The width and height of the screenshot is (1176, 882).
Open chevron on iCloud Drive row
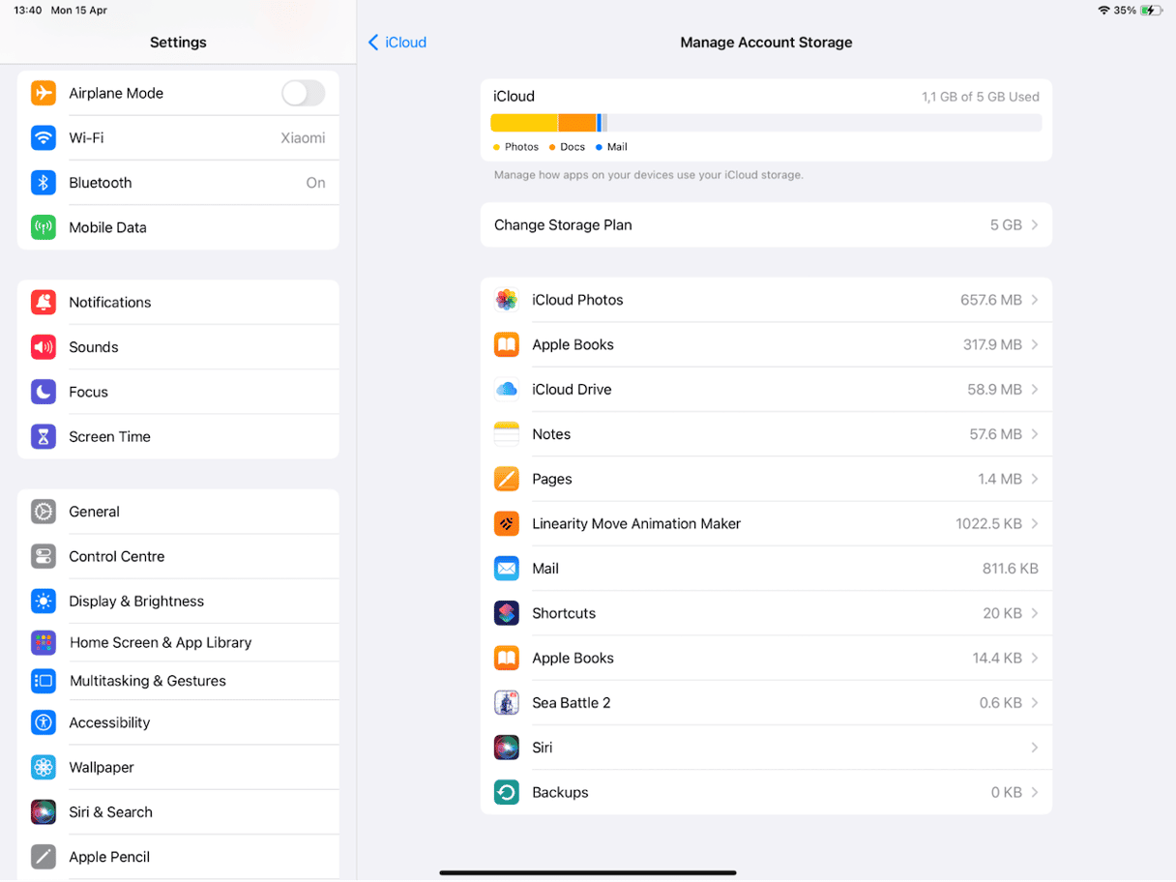[1035, 389]
